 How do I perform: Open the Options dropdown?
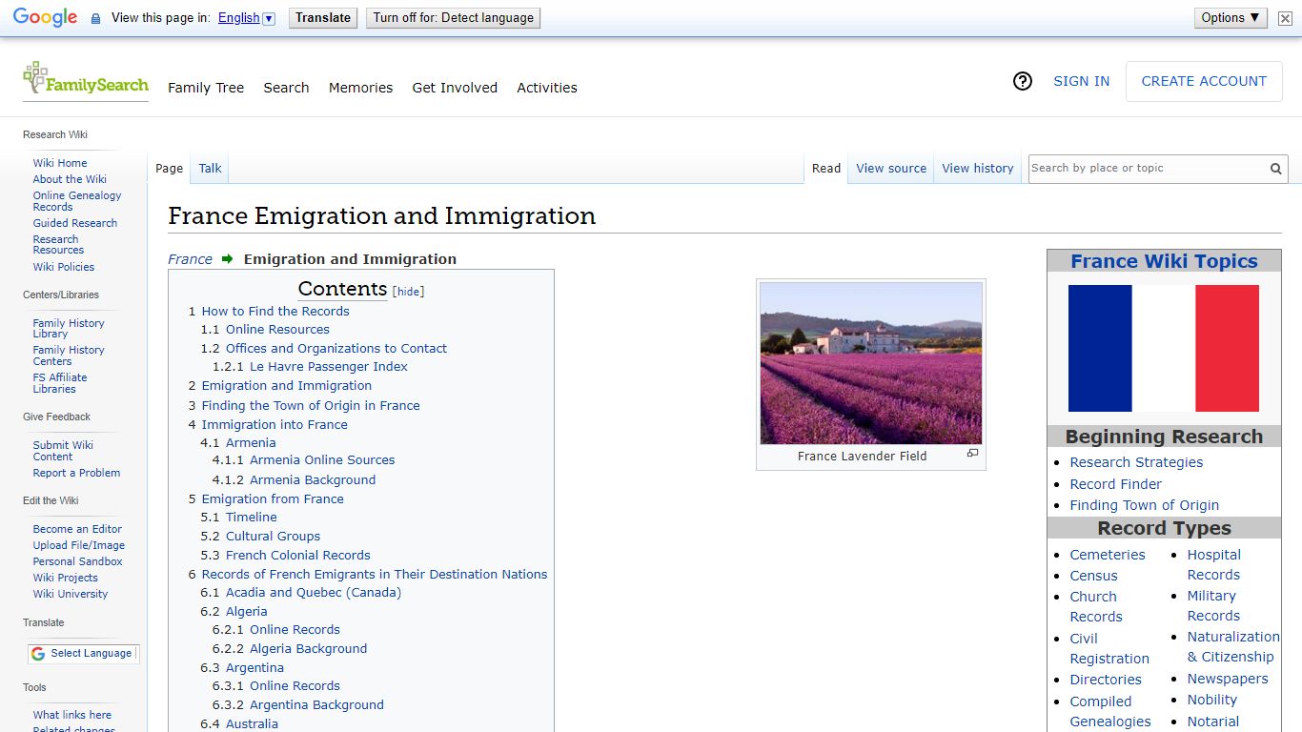point(1231,18)
